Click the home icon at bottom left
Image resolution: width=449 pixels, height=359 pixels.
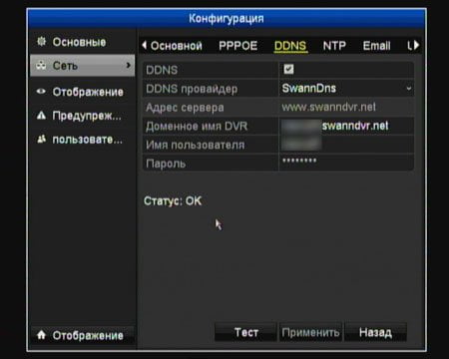point(41,334)
